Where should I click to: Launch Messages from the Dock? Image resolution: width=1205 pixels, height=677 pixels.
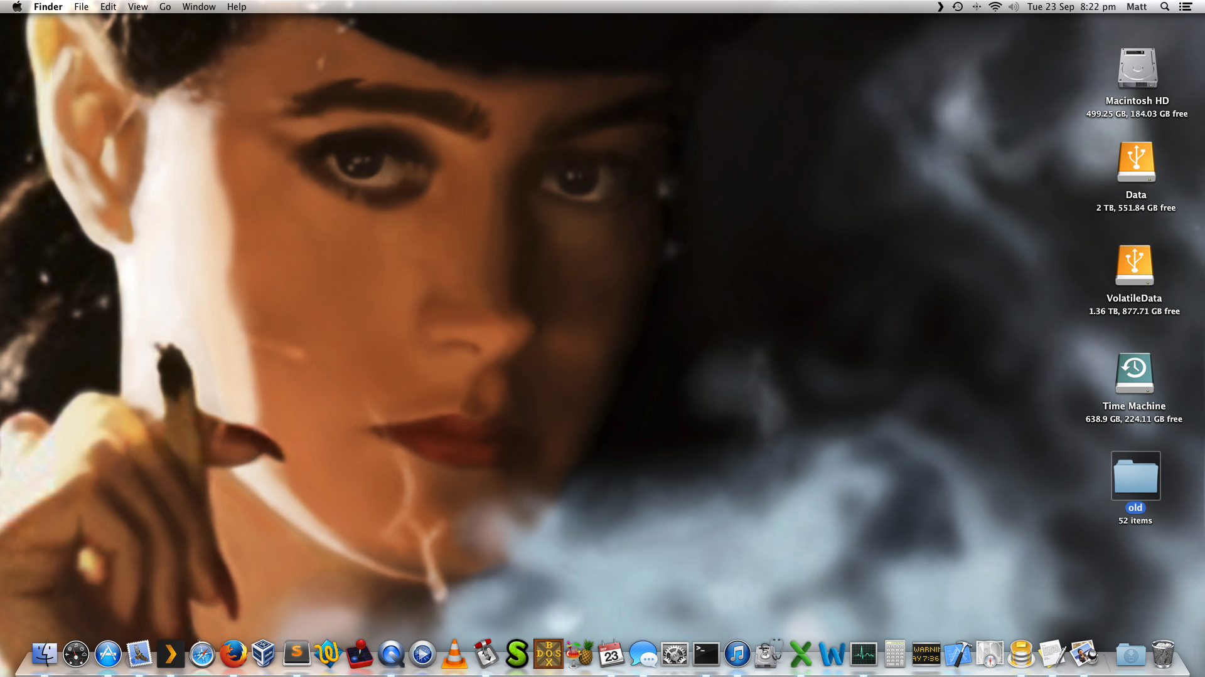click(643, 654)
